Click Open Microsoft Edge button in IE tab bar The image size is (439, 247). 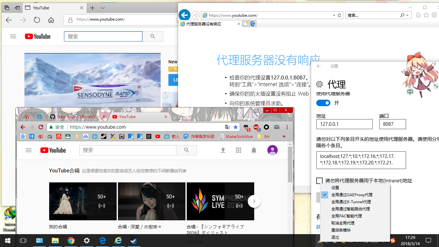253,24
